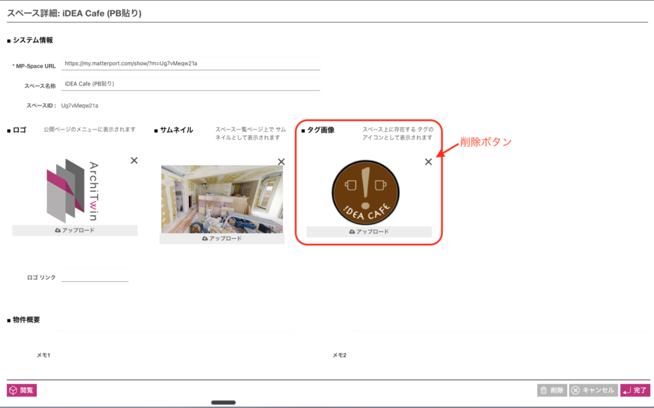The height and width of the screenshot is (408, 654).
Task: Click the iDEA Cafe round tag icon
Action: (366, 190)
